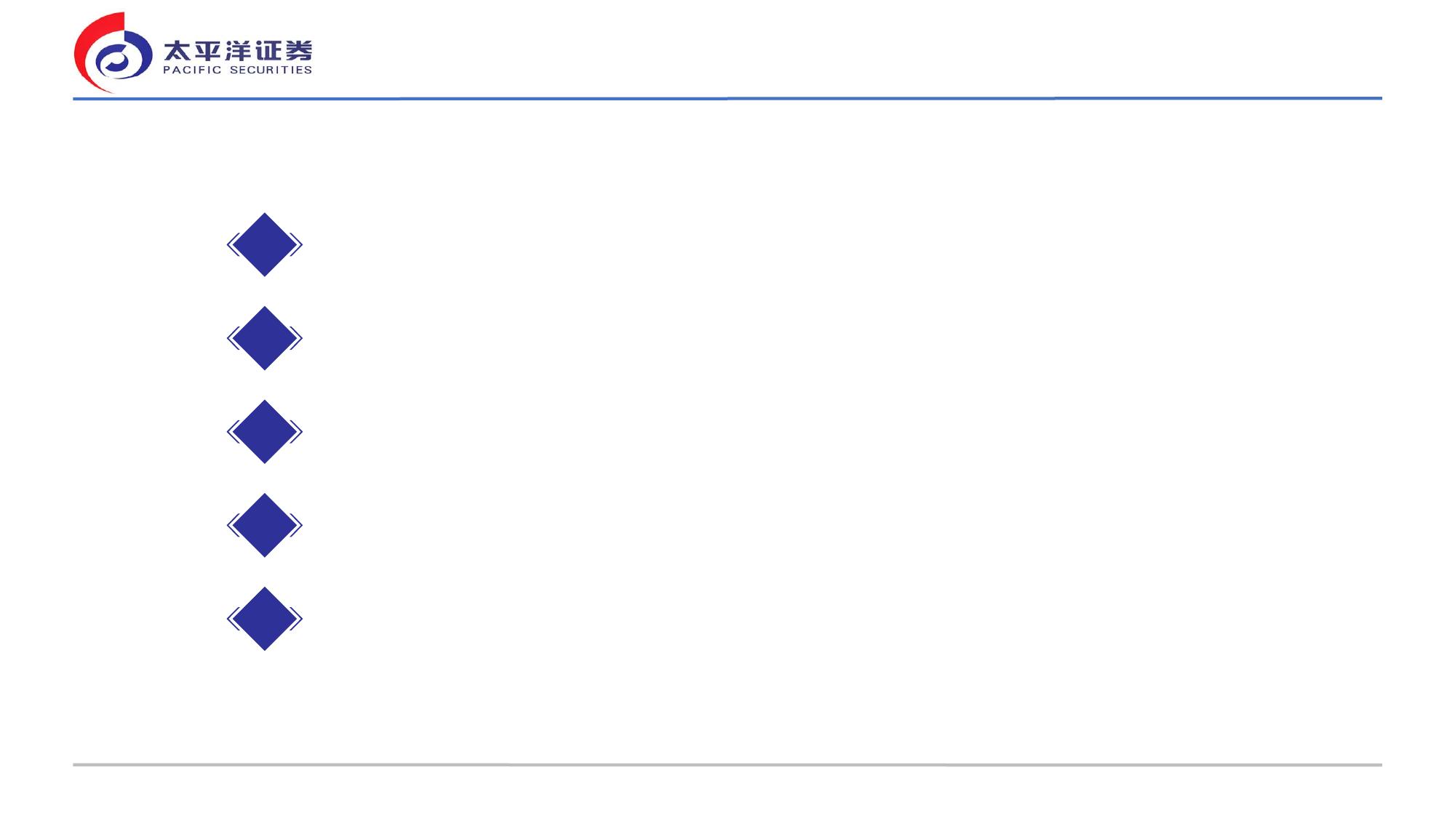
Task: Select the blue header divider line
Action: 727,98
